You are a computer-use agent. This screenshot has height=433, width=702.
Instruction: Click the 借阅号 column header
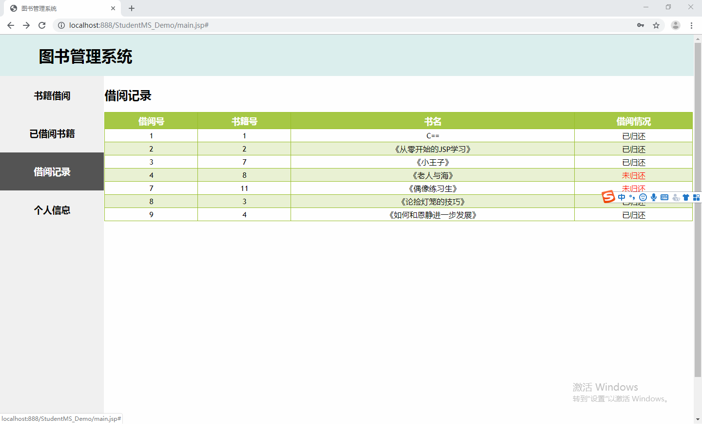pos(151,121)
